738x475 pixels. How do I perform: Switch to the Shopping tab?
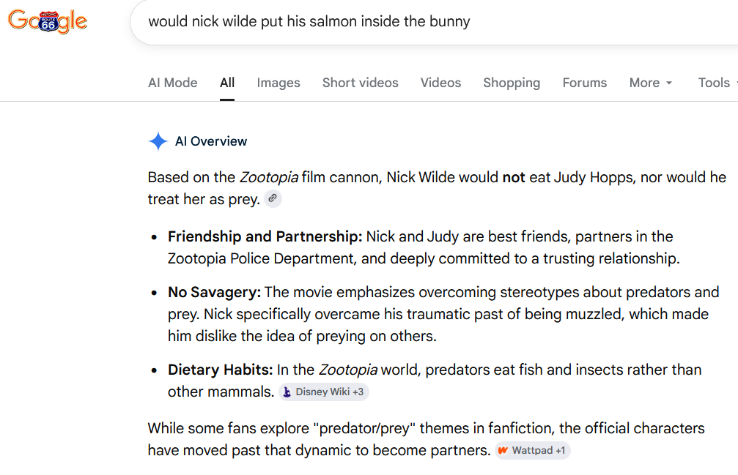(512, 83)
